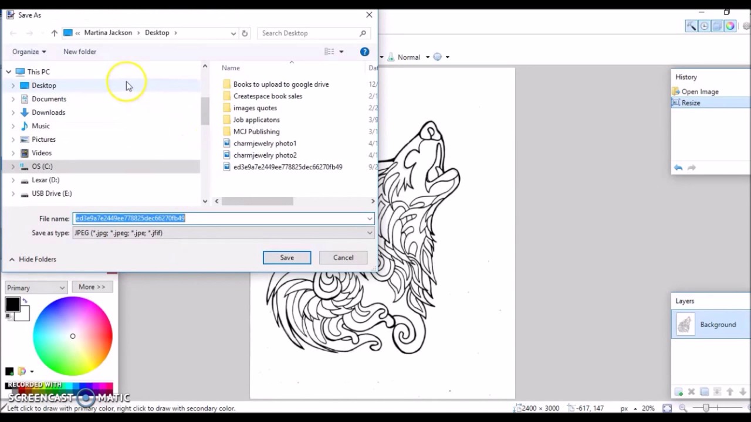The width and height of the screenshot is (751, 422).
Task: Click inside the color wheel picker
Action: coord(73,336)
